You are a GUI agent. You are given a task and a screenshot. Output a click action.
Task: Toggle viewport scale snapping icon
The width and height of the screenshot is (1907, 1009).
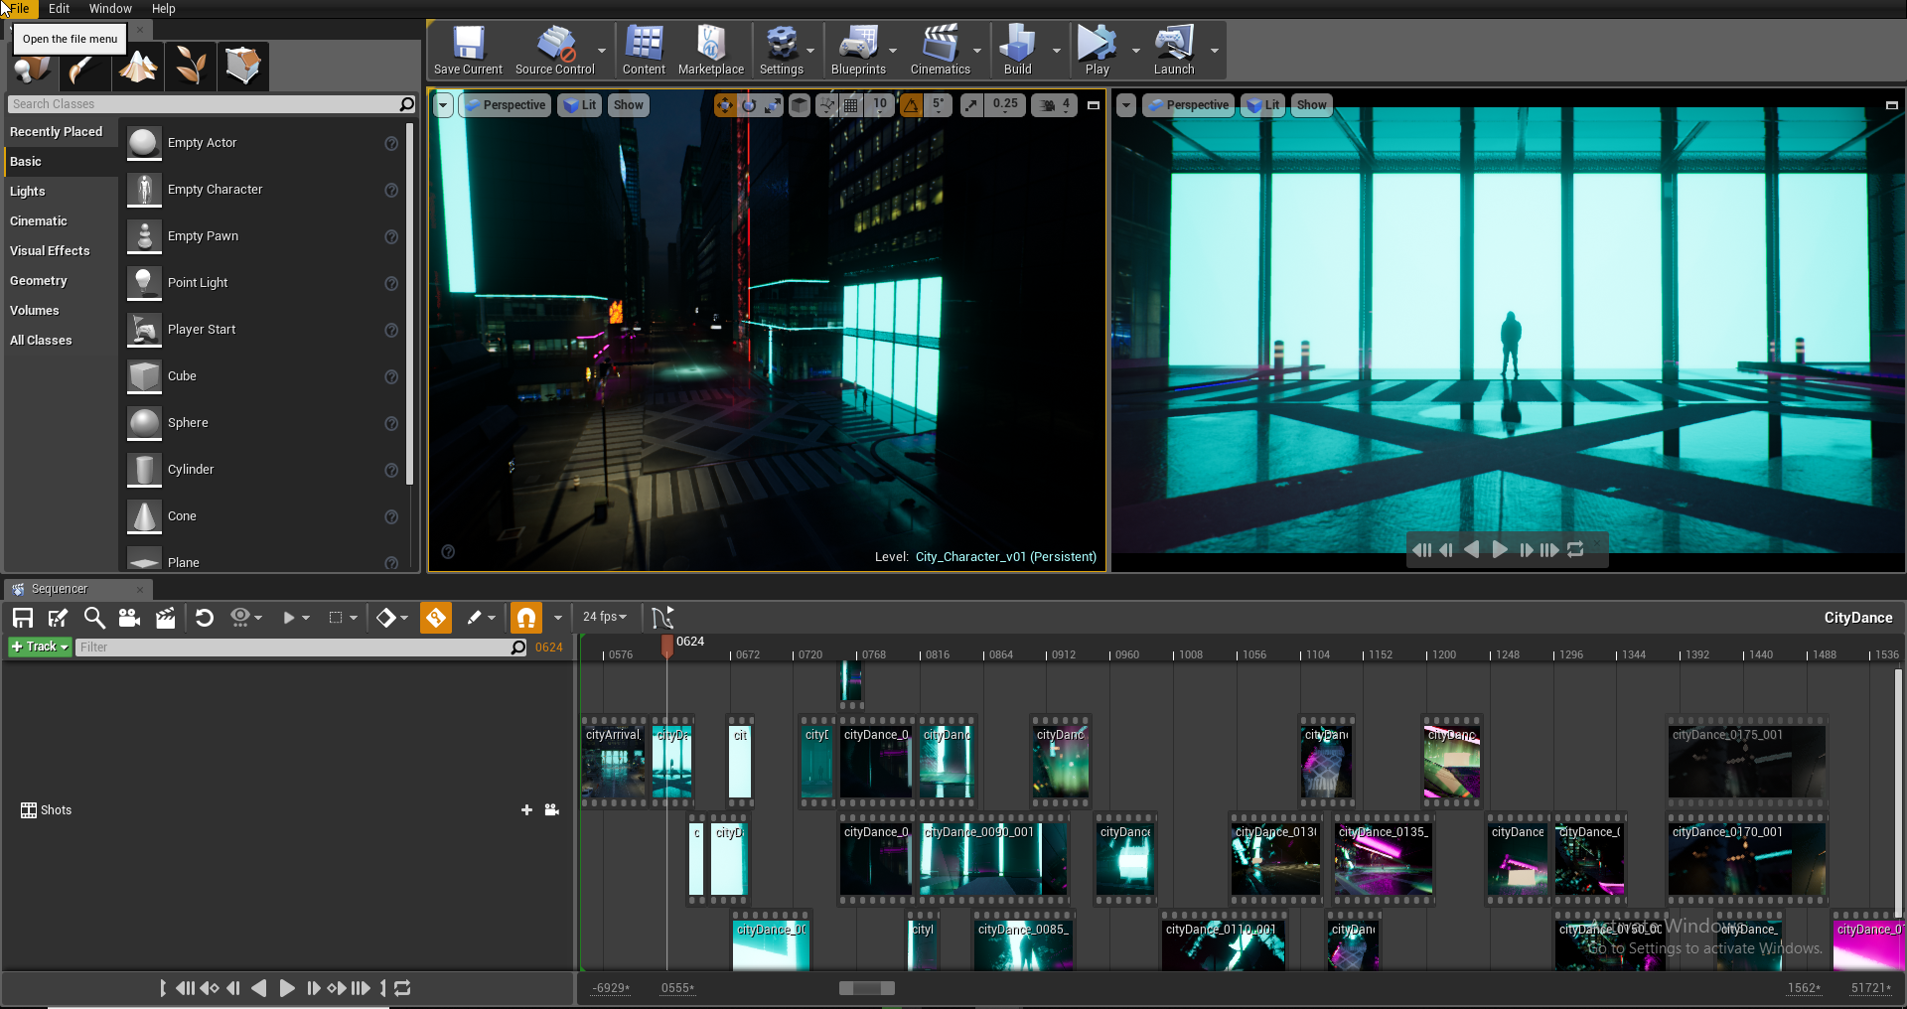coord(971,105)
